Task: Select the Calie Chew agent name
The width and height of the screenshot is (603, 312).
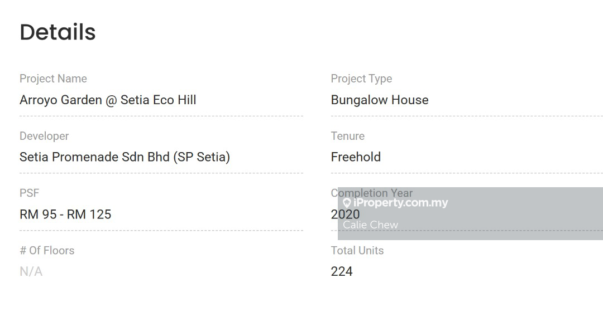Action: pyautogui.click(x=370, y=225)
